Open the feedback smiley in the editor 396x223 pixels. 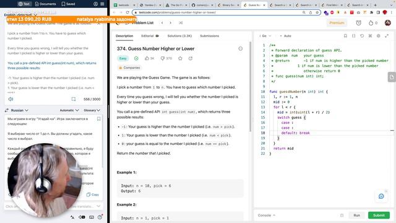point(381,196)
